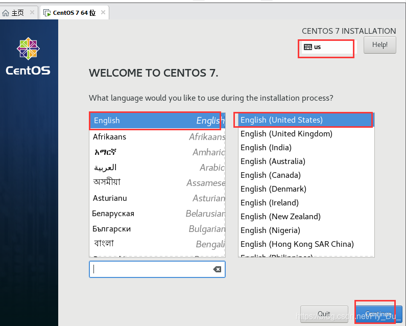Select the Bengali language row
Image resolution: width=406 pixels, height=326 pixels.
coord(157,244)
